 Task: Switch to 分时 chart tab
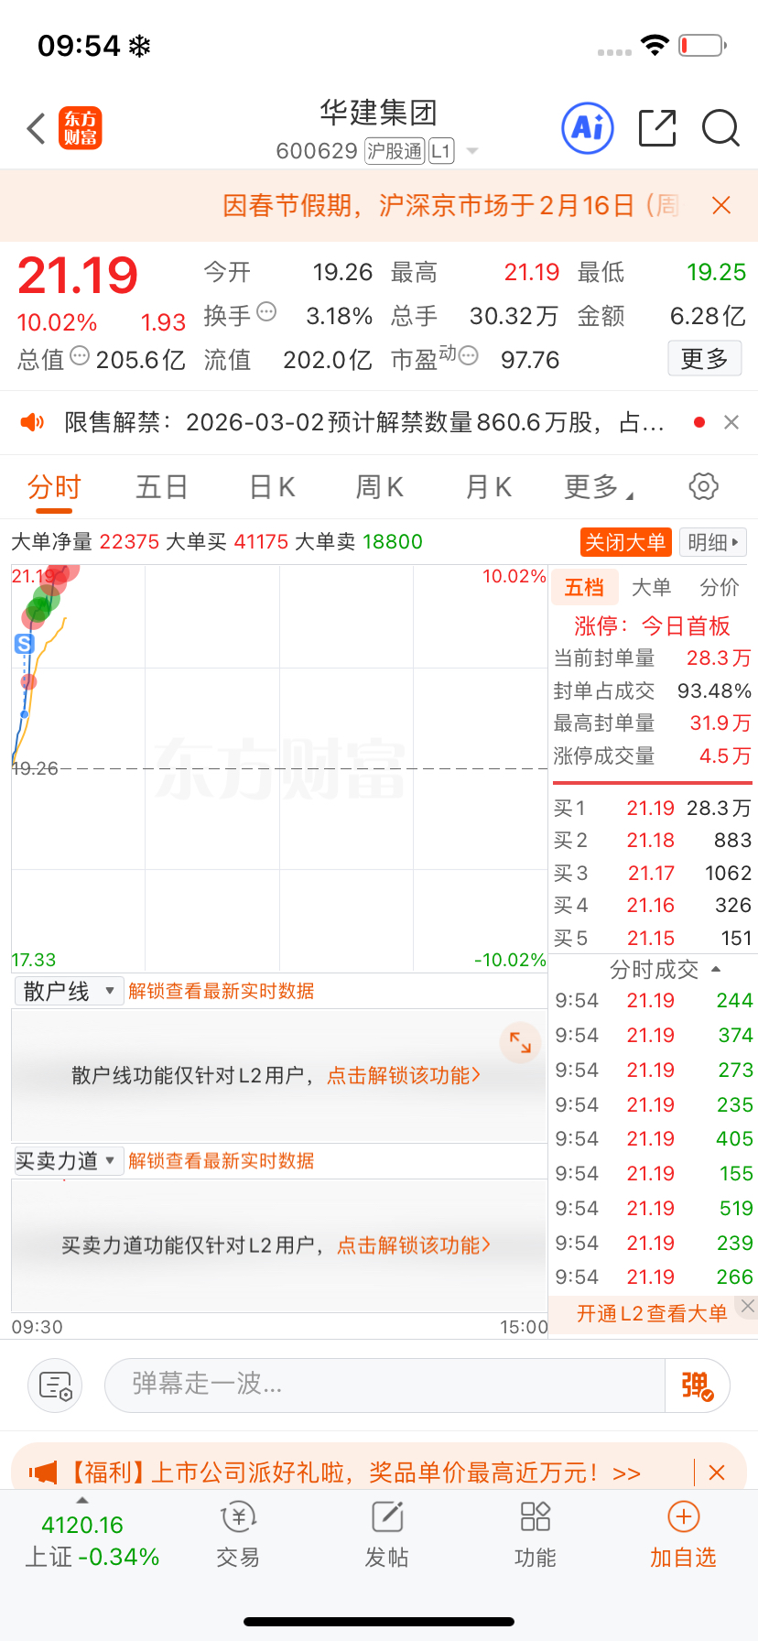click(54, 487)
